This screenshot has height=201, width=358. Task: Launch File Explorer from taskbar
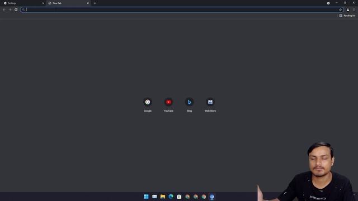163,197
